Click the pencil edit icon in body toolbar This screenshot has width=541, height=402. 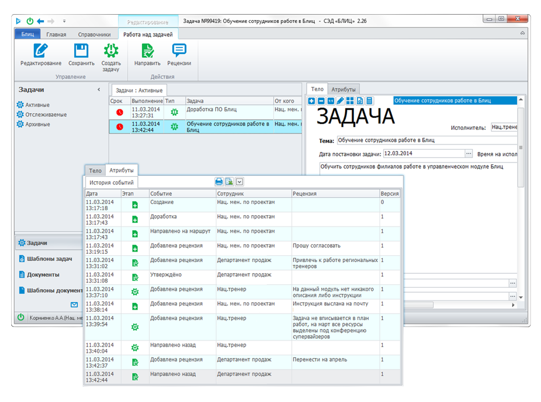[x=340, y=101]
